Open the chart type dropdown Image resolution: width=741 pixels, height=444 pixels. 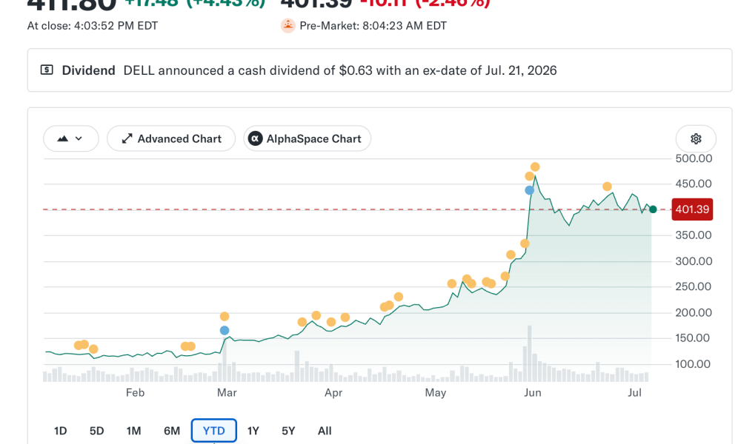(71, 138)
